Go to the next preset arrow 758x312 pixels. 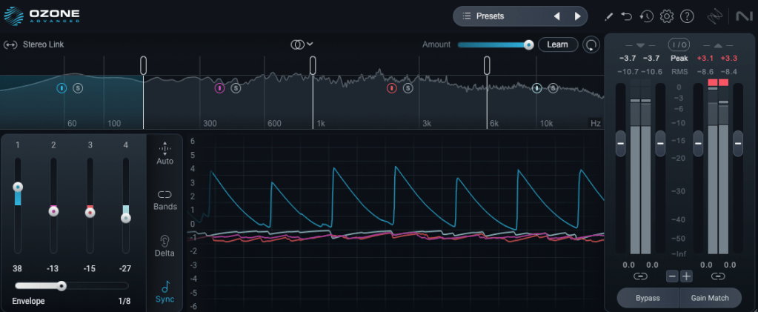577,16
